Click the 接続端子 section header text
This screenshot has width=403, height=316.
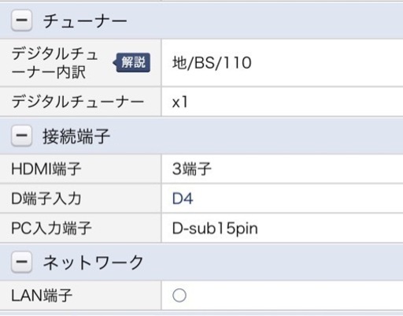coord(76,136)
